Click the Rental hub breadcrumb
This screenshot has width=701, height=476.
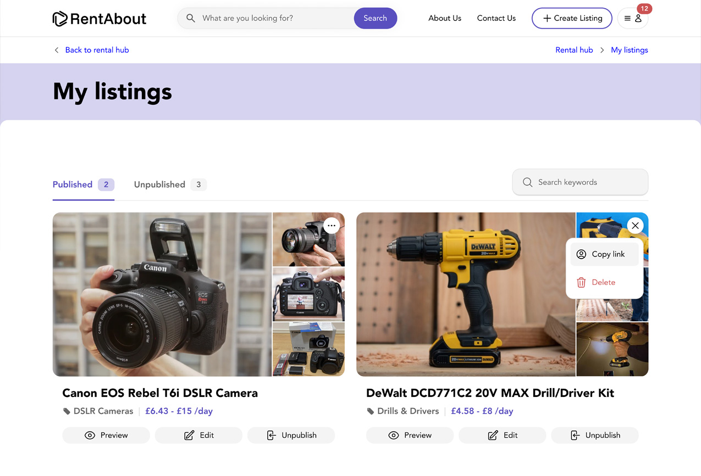(x=574, y=50)
